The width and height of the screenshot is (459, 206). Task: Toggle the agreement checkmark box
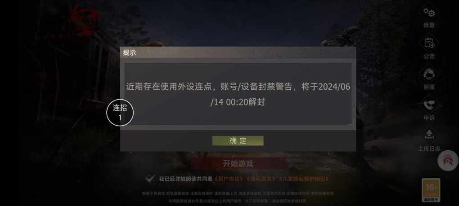tap(150, 179)
